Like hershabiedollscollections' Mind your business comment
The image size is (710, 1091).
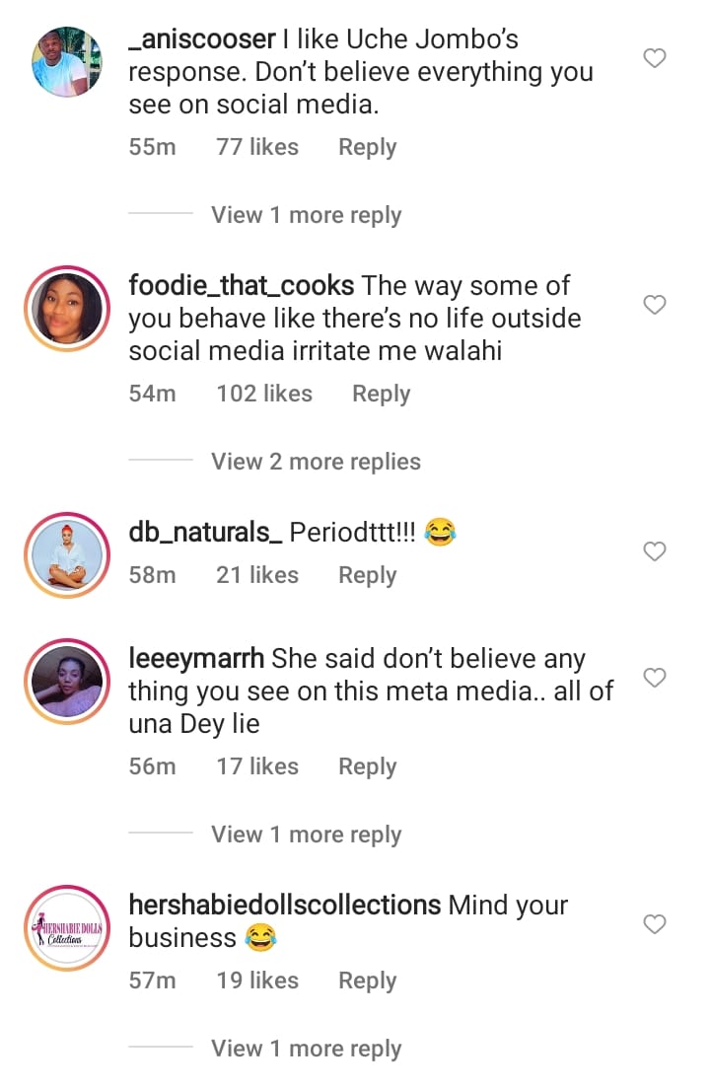point(655,924)
